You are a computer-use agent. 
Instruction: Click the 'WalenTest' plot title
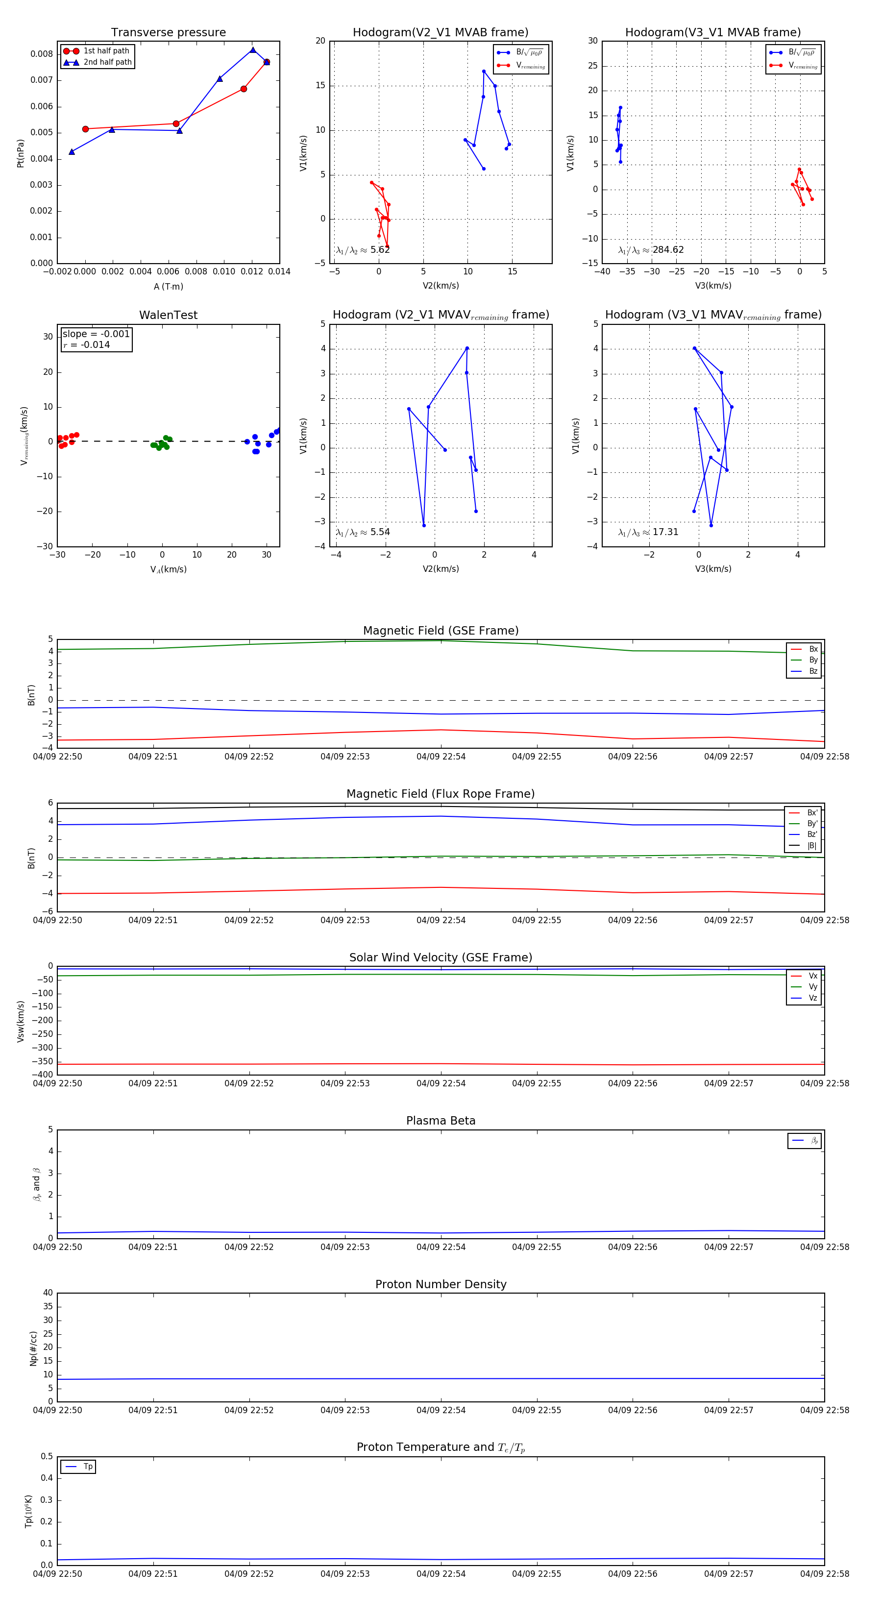pos(168,315)
